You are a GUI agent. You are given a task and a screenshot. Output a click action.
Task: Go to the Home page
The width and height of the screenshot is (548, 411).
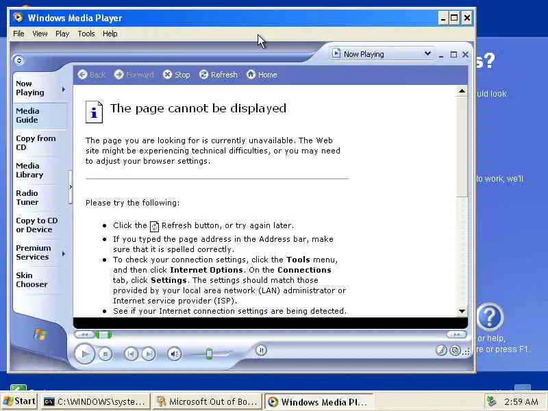[262, 75]
